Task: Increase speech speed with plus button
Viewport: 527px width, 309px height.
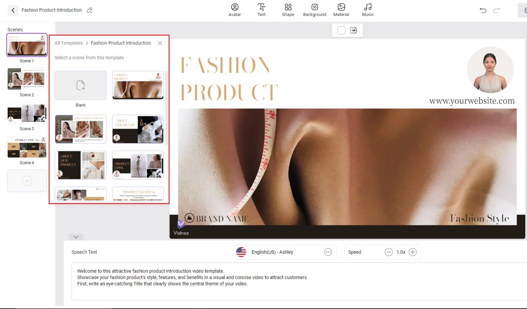Action: 412,252
